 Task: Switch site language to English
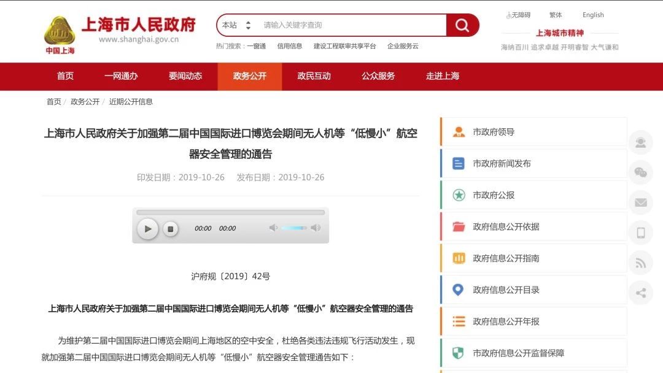click(x=593, y=15)
